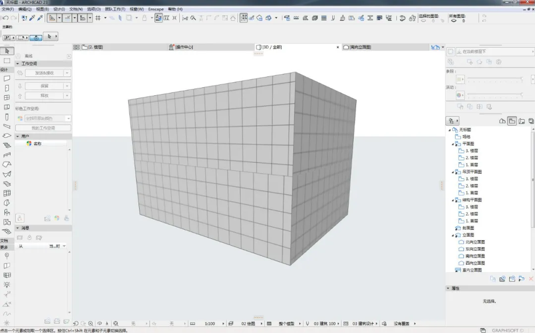Viewport: 535px width, 333px height.
Task: Toggle the trace checkbox in reference panel
Action: 451,52
